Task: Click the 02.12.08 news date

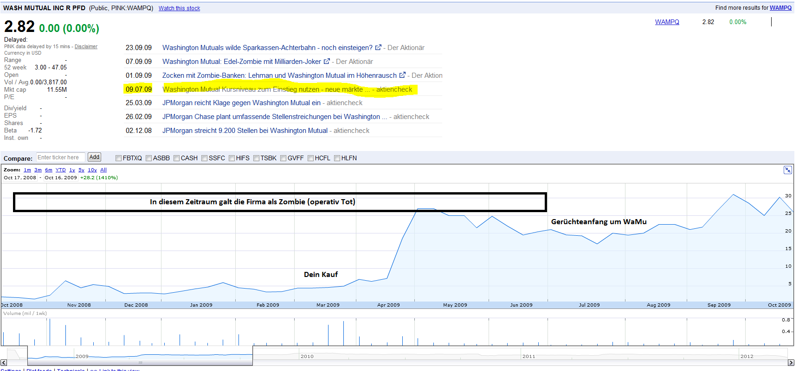Action: (x=139, y=131)
